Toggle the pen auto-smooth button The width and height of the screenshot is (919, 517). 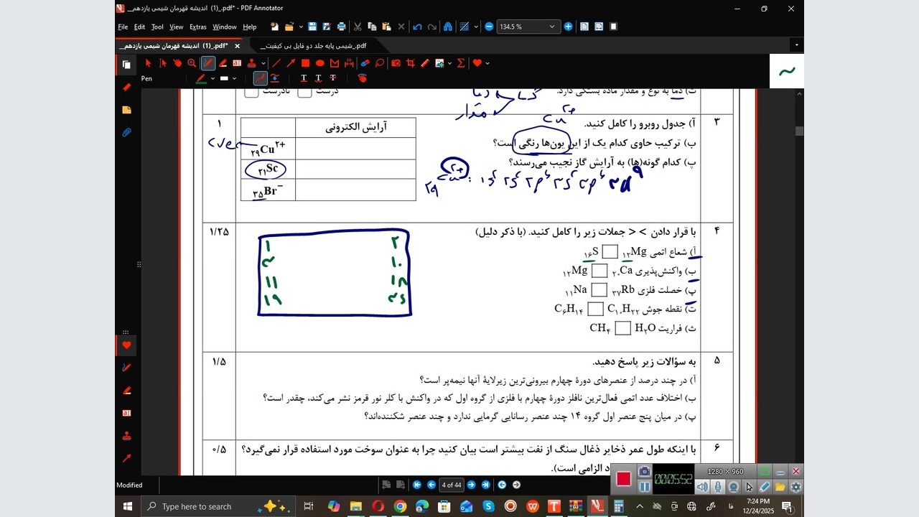click(x=274, y=78)
